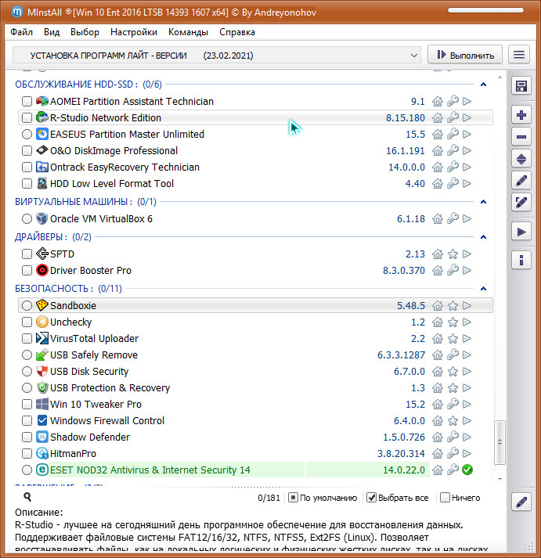Viewport: 541px width, 558px height.
Task: Click the magnifier search icon
Action: [x=27, y=497]
